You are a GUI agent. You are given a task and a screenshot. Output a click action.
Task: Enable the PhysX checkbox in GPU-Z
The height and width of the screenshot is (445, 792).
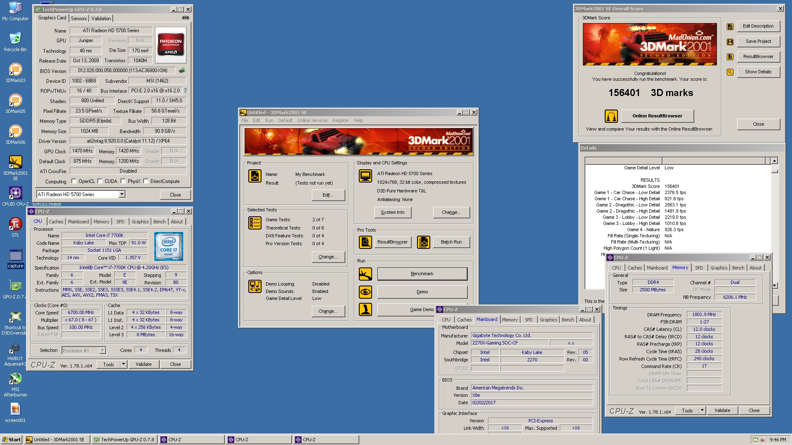[x=123, y=181]
